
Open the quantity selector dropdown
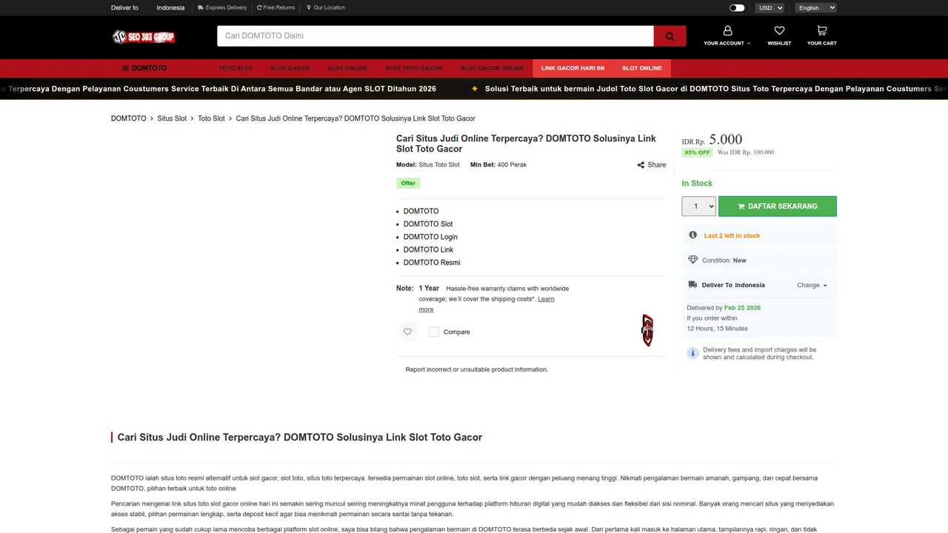(698, 206)
